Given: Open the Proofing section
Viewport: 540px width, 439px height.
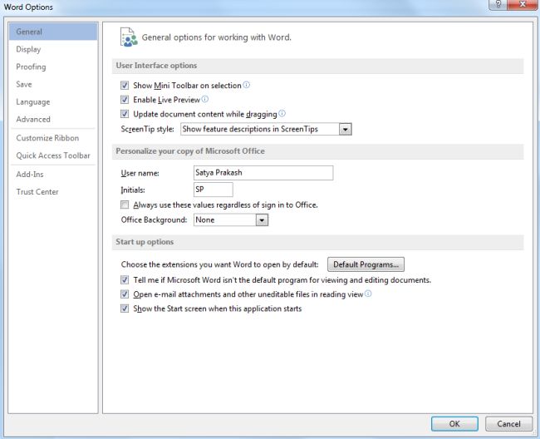Looking at the screenshot, I should (x=53, y=67).
